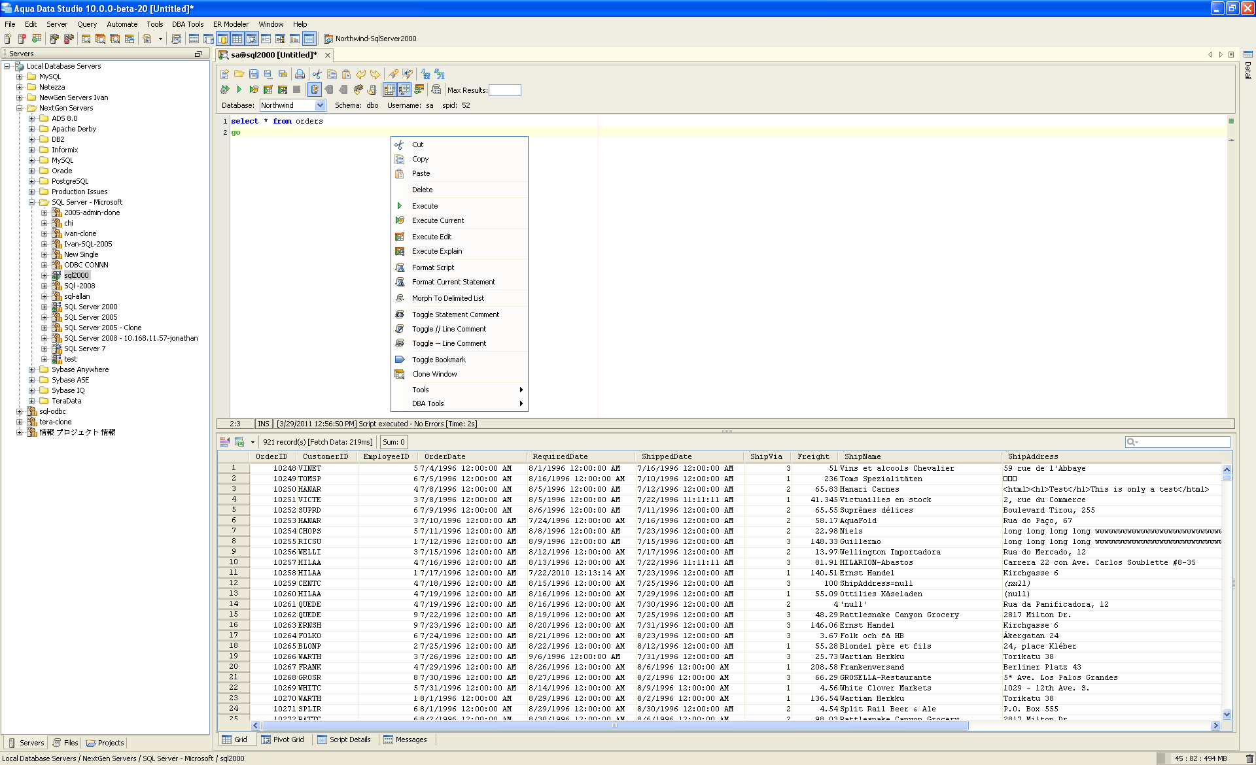Click the Execute green play toolbar icon
Viewport: 1256px width, 765px height.
239,90
